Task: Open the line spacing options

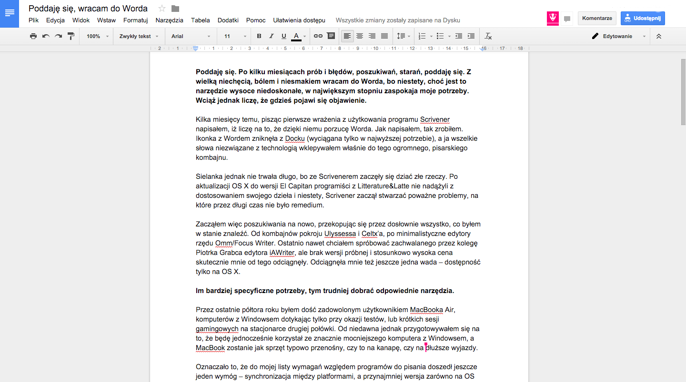Action: coord(404,36)
